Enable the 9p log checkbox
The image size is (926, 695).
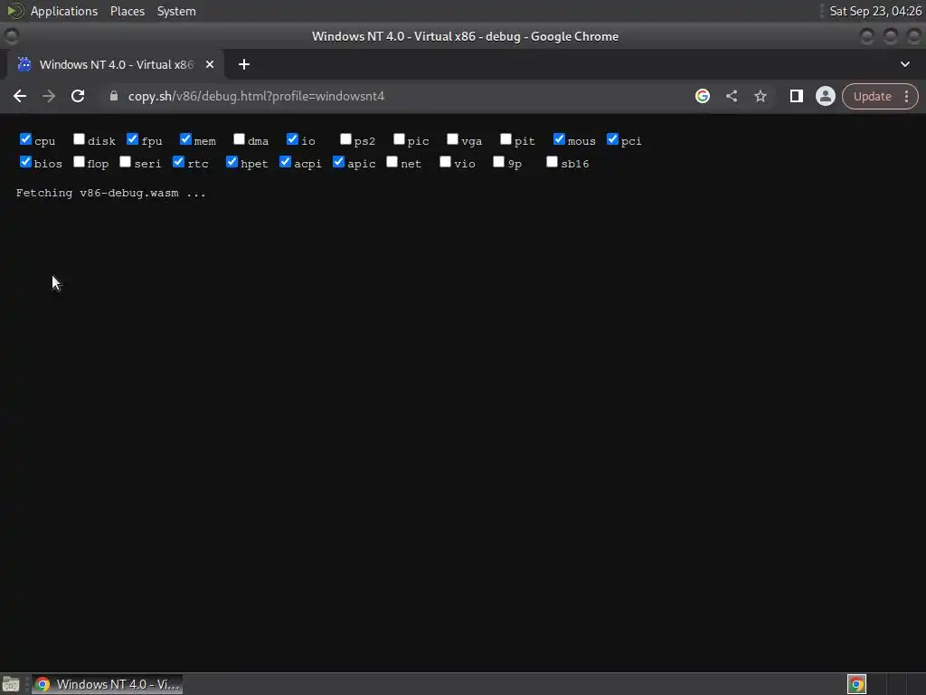498,161
